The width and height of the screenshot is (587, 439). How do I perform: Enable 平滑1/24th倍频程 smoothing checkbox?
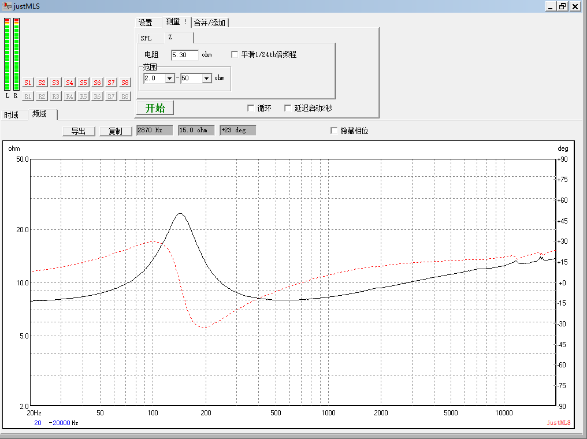pos(235,54)
